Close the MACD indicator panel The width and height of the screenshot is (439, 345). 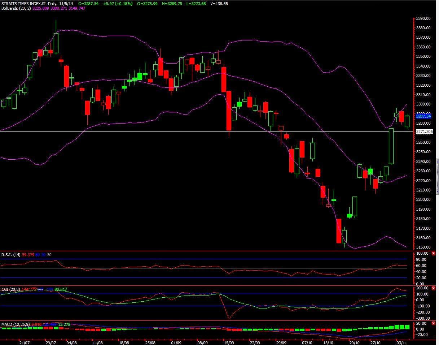434,323
